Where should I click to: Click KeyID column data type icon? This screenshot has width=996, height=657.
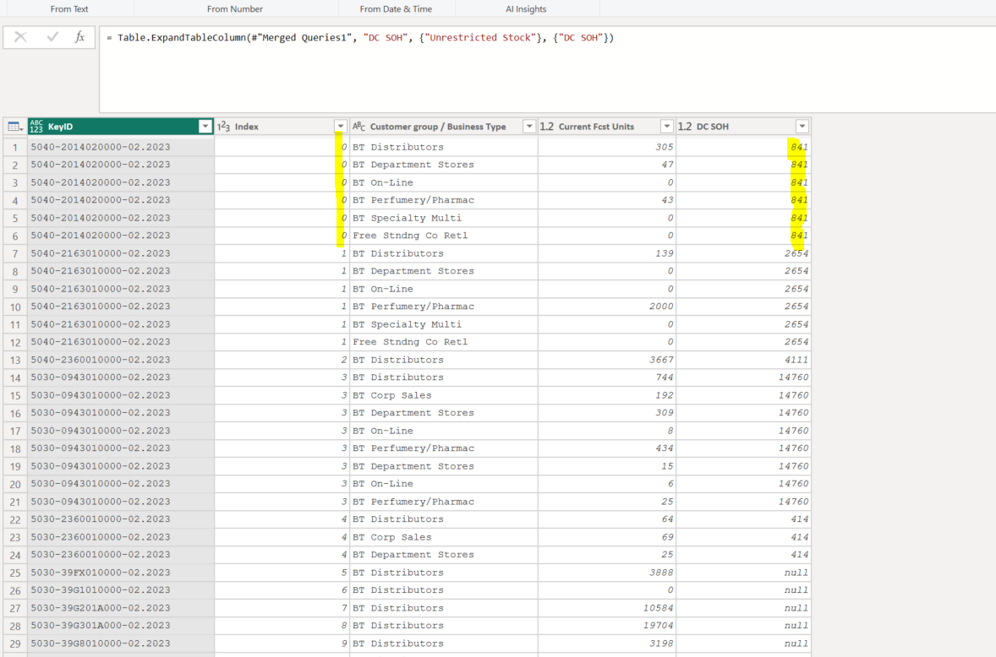pos(36,127)
